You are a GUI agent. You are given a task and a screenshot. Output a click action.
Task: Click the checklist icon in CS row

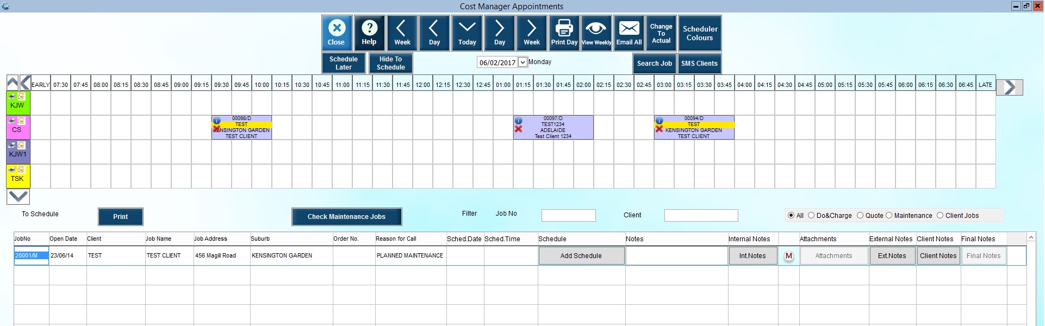coord(21,121)
